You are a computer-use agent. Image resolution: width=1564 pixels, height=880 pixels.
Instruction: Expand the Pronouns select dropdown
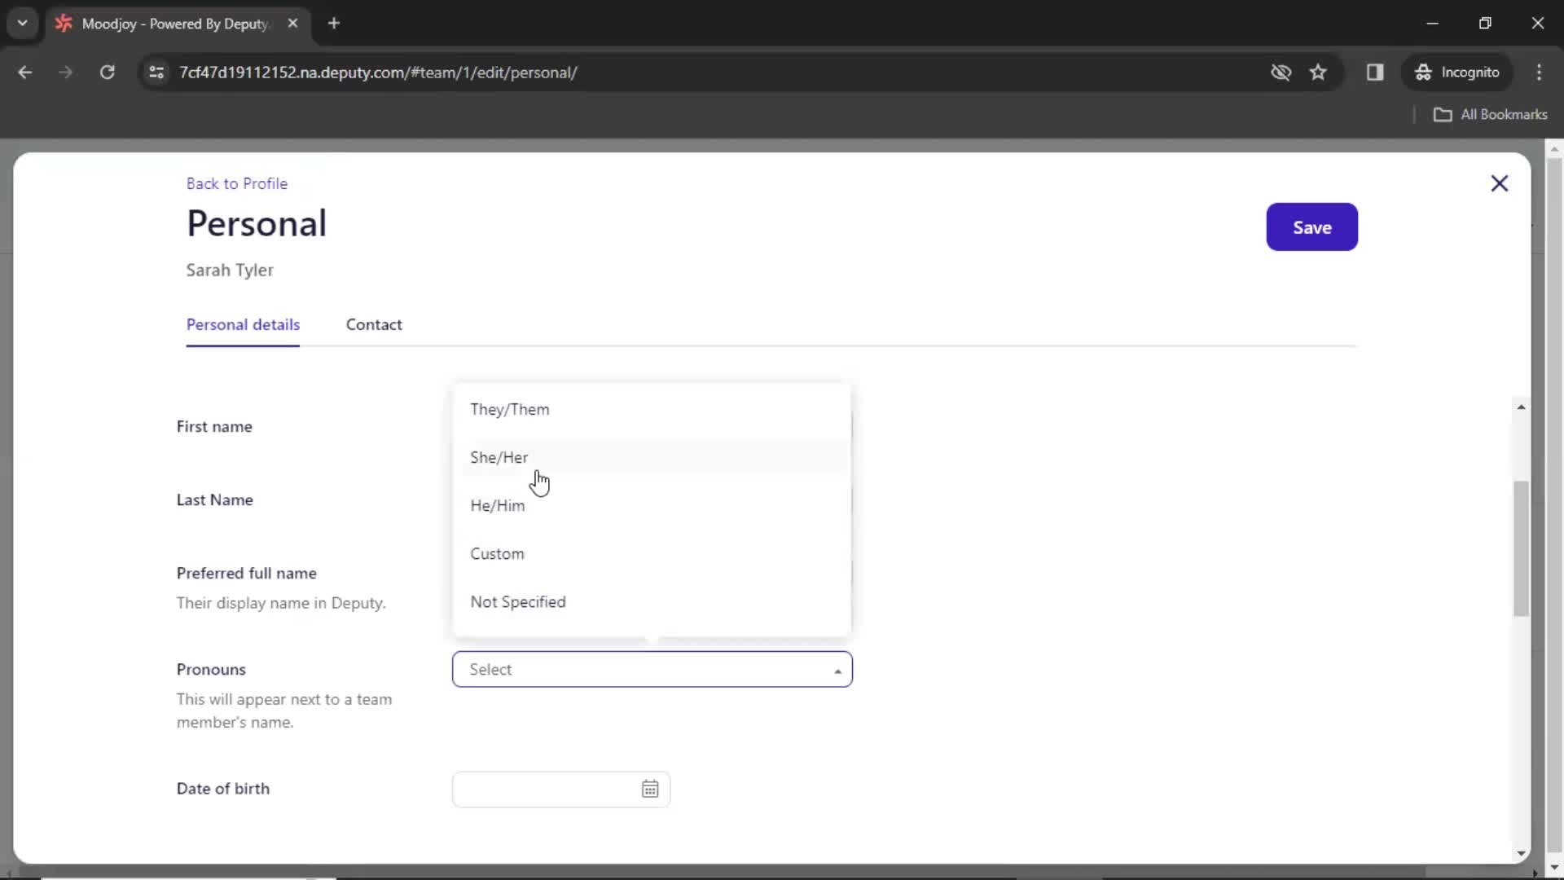tap(651, 670)
